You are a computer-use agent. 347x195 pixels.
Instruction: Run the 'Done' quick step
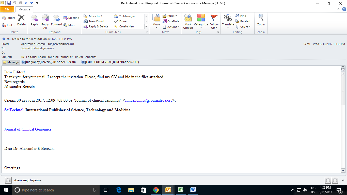tap(120, 21)
